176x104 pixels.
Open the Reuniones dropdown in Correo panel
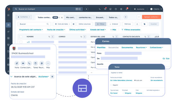click(x=141, y=47)
